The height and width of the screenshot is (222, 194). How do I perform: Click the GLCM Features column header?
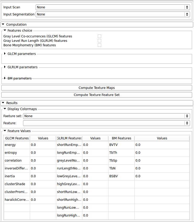[17, 138]
